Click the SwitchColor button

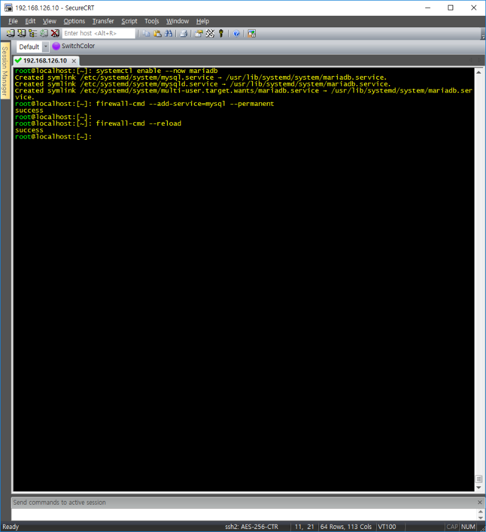[74, 46]
